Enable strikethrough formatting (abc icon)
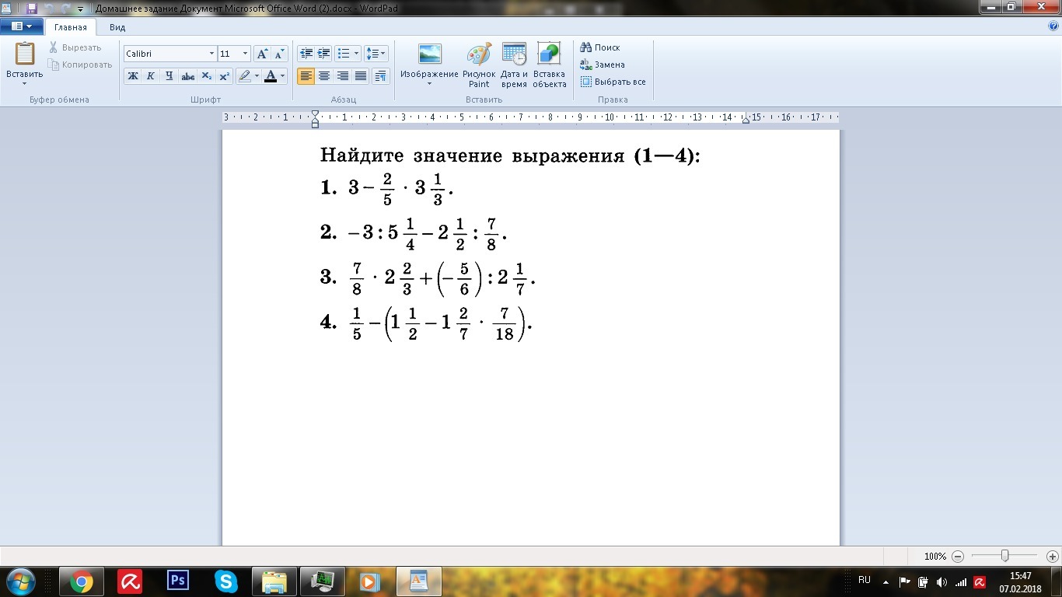 tap(187, 76)
